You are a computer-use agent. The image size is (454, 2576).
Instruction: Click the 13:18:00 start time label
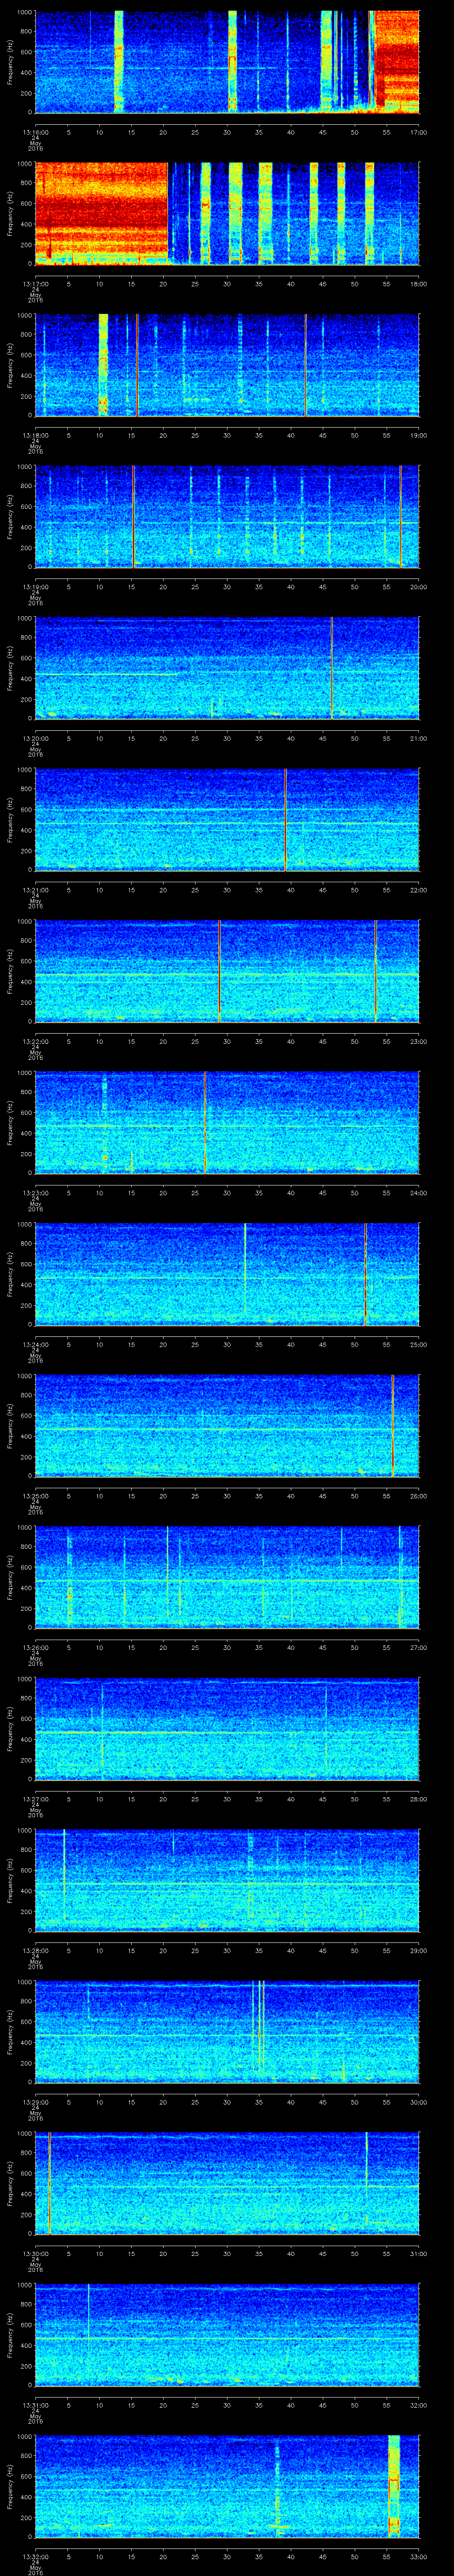coord(35,435)
